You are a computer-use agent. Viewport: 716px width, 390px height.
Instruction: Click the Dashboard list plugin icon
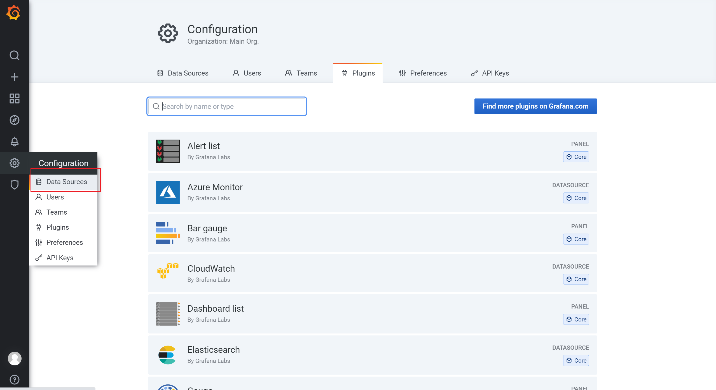pos(168,314)
